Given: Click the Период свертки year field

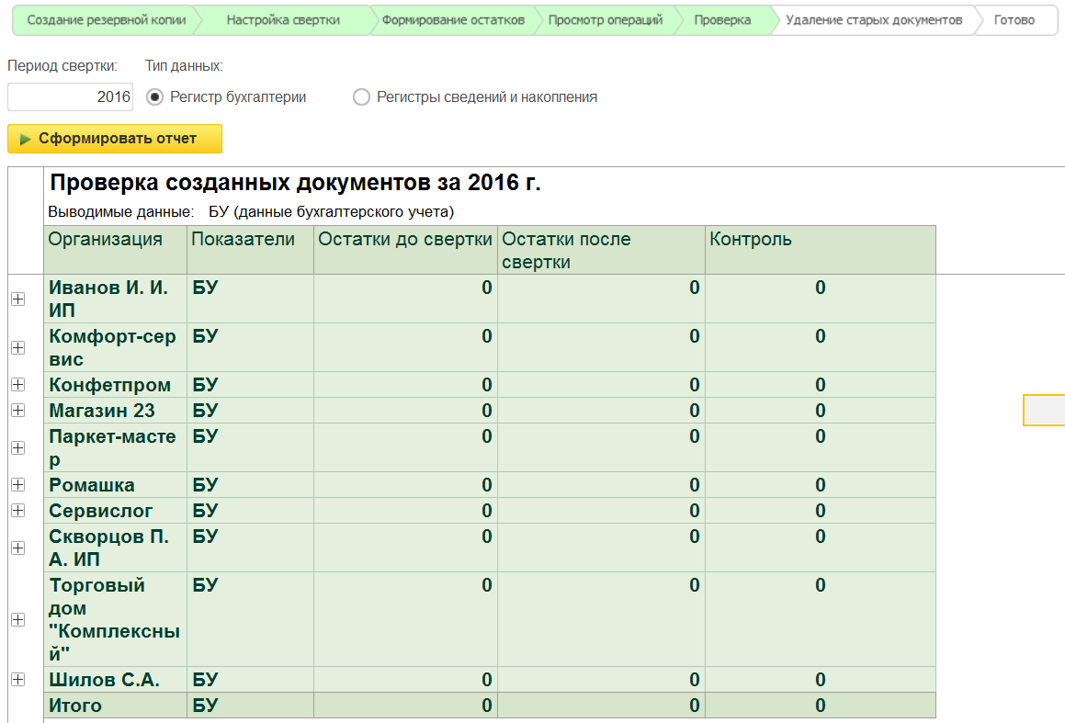Looking at the screenshot, I should (70, 97).
